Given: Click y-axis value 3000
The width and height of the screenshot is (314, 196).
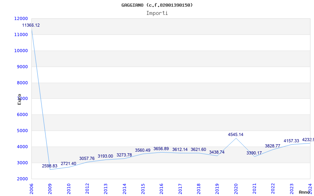Looking at the screenshot, I should [x=22, y=163].
